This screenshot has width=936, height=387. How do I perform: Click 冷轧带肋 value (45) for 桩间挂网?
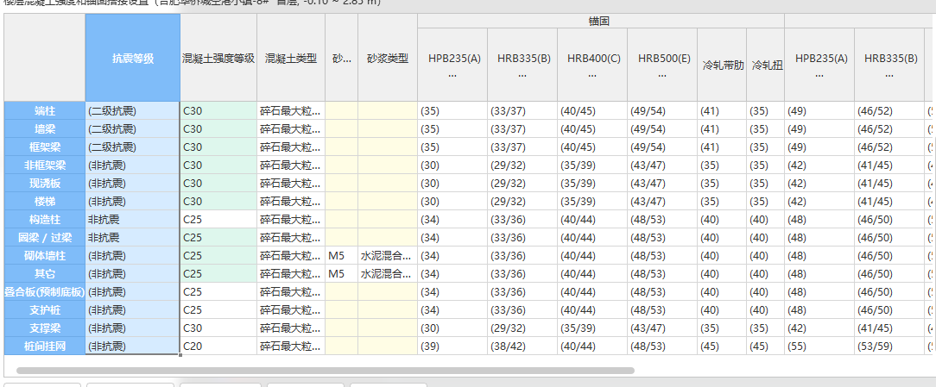pos(722,346)
